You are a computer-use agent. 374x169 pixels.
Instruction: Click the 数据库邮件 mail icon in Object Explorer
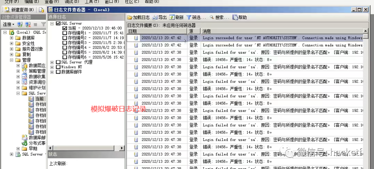(25, 137)
